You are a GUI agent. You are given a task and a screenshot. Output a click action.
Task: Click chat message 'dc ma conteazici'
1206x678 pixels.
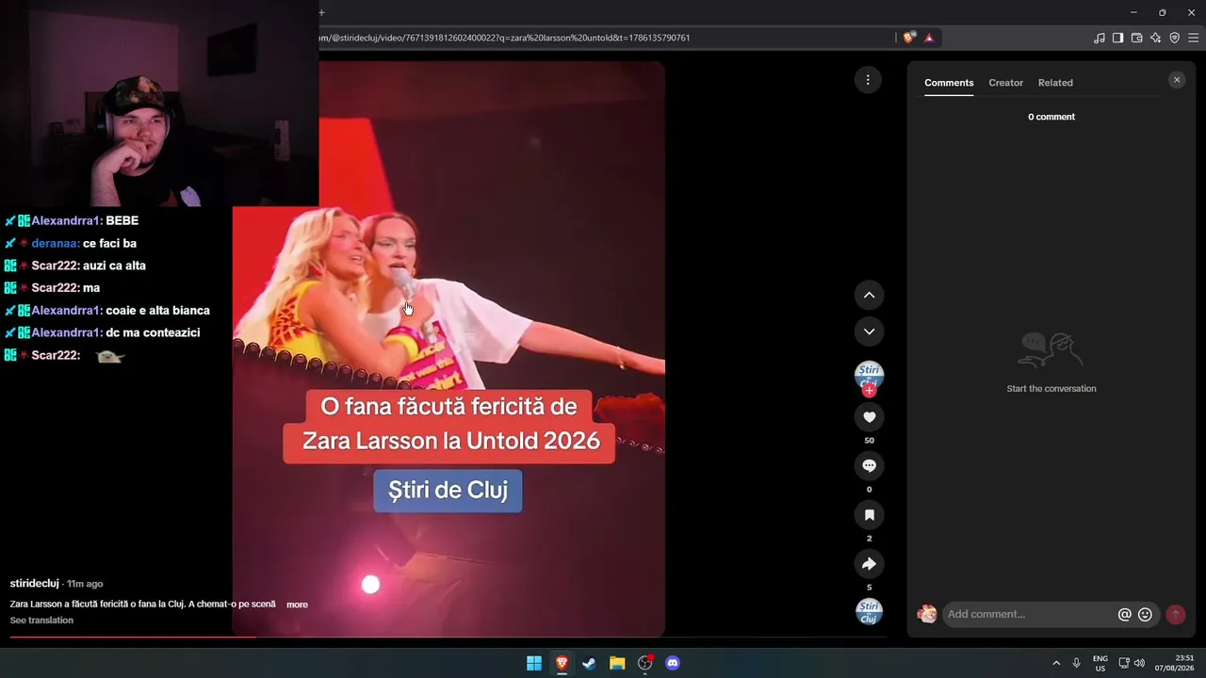click(153, 332)
